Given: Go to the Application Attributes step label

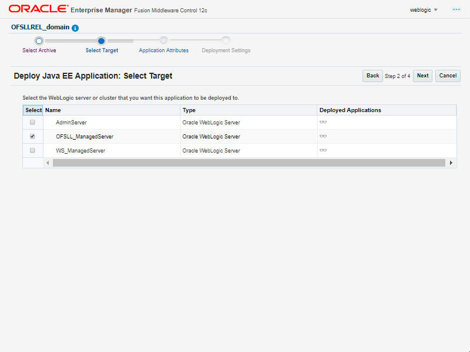Looking at the screenshot, I should (164, 50).
